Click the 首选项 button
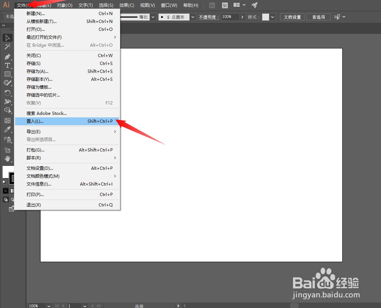Image resolution: width=381 pixels, height=308 pixels. (x=319, y=17)
